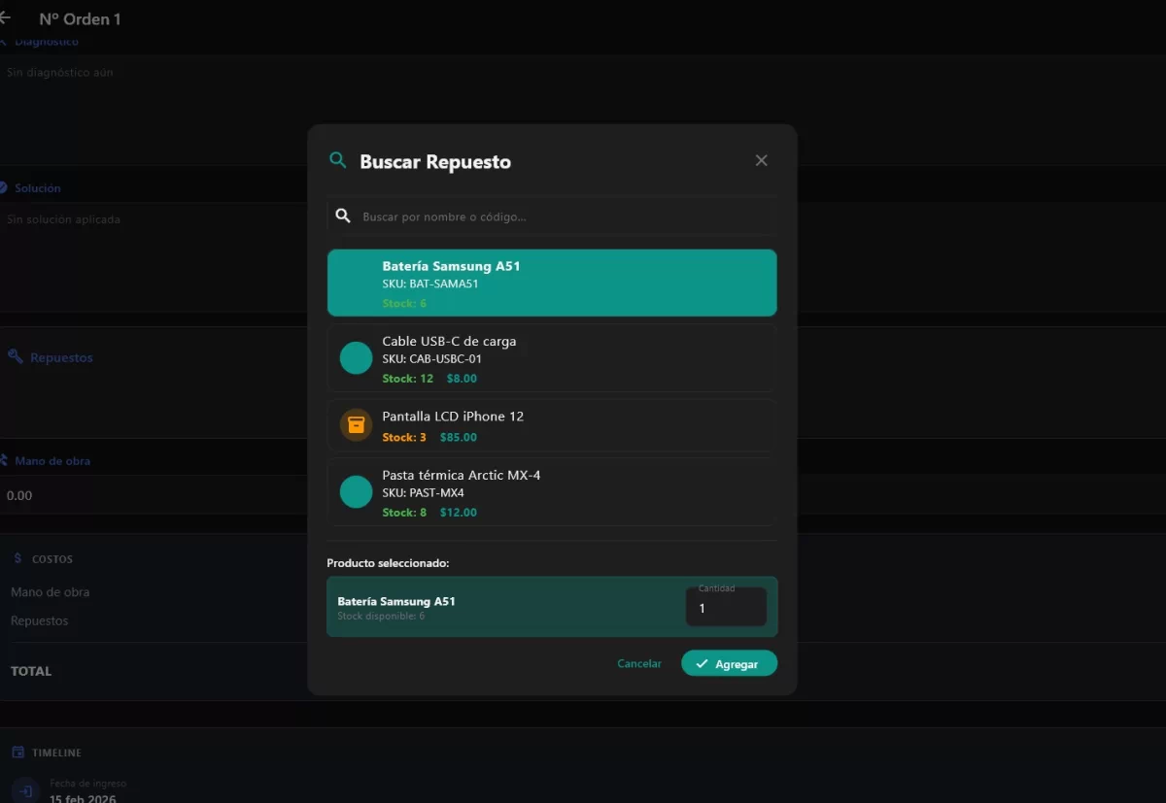Click the calendar icon beside TIMELINE
Screen dimensions: 1166x803
coord(17,753)
